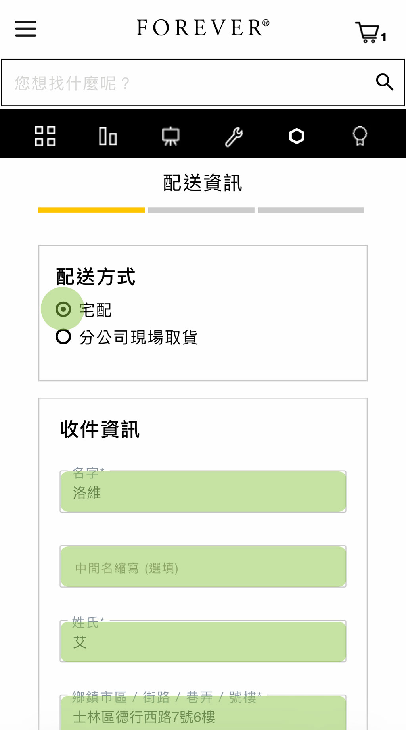Image resolution: width=406 pixels, height=730 pixels.
Task: Open the presentation board icon
Action: 171,136
